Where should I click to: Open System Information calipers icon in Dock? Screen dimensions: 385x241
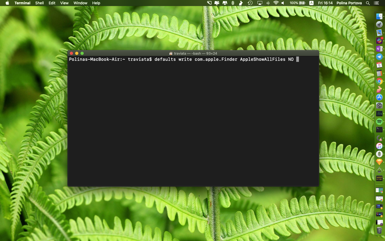click(x=379, y=170)
